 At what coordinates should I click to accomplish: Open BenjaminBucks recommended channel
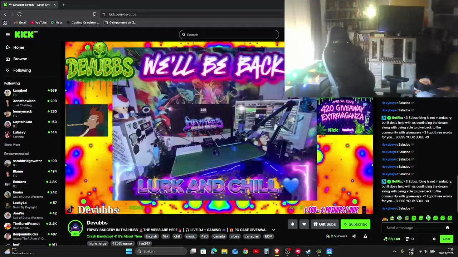coord(30,236)
